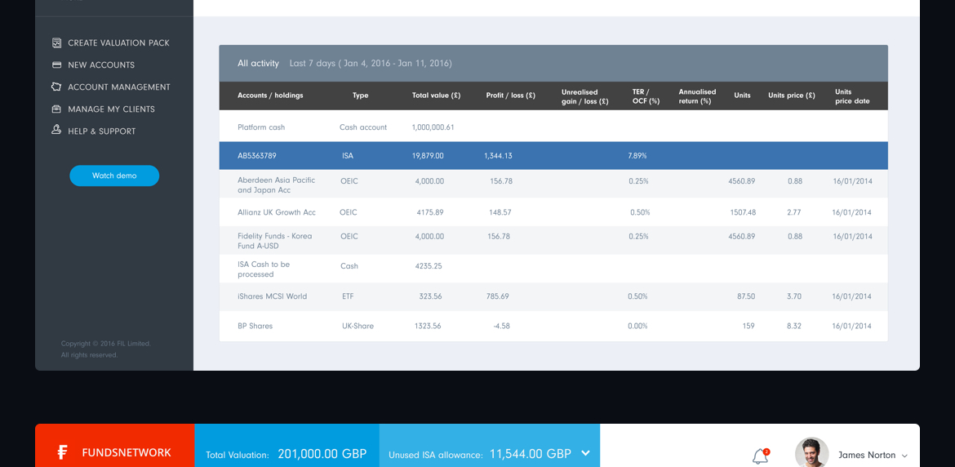
Task: Click the Platform cash row
Action: [553, 127]
